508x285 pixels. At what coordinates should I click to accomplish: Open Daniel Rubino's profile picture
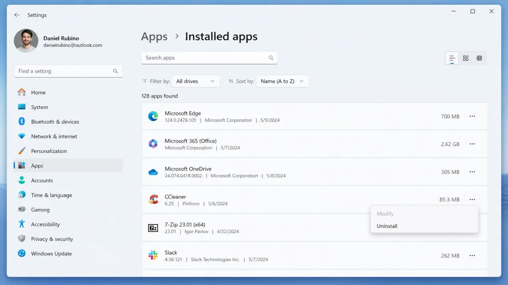(26, 41)
